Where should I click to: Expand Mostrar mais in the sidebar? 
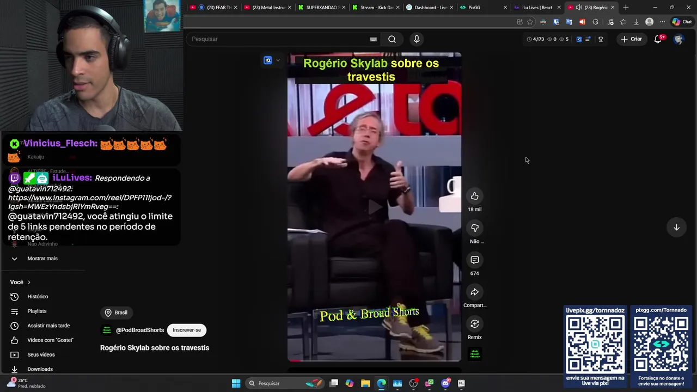click(x=42, y=259)
